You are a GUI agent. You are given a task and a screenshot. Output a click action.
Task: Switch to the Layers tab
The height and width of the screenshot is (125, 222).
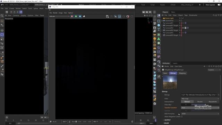[x=175, y=63]
